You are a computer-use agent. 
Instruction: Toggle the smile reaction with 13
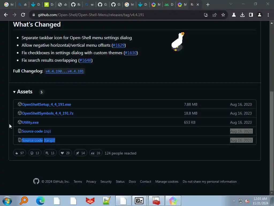click(35, 153)
